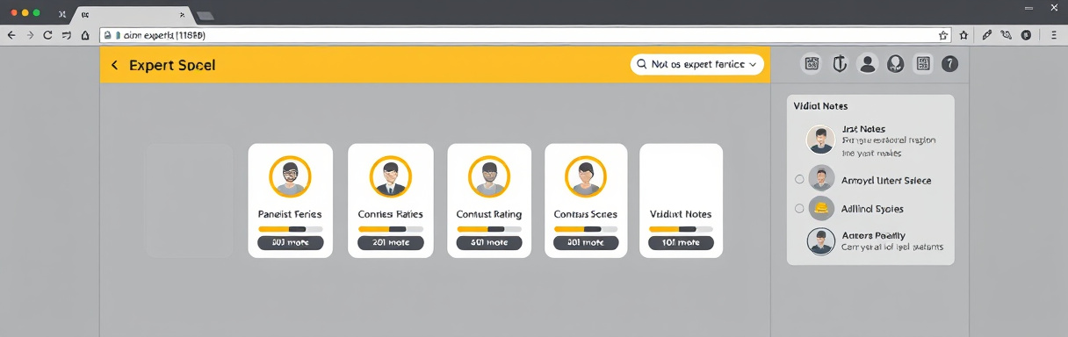Click the header search field

697,64
